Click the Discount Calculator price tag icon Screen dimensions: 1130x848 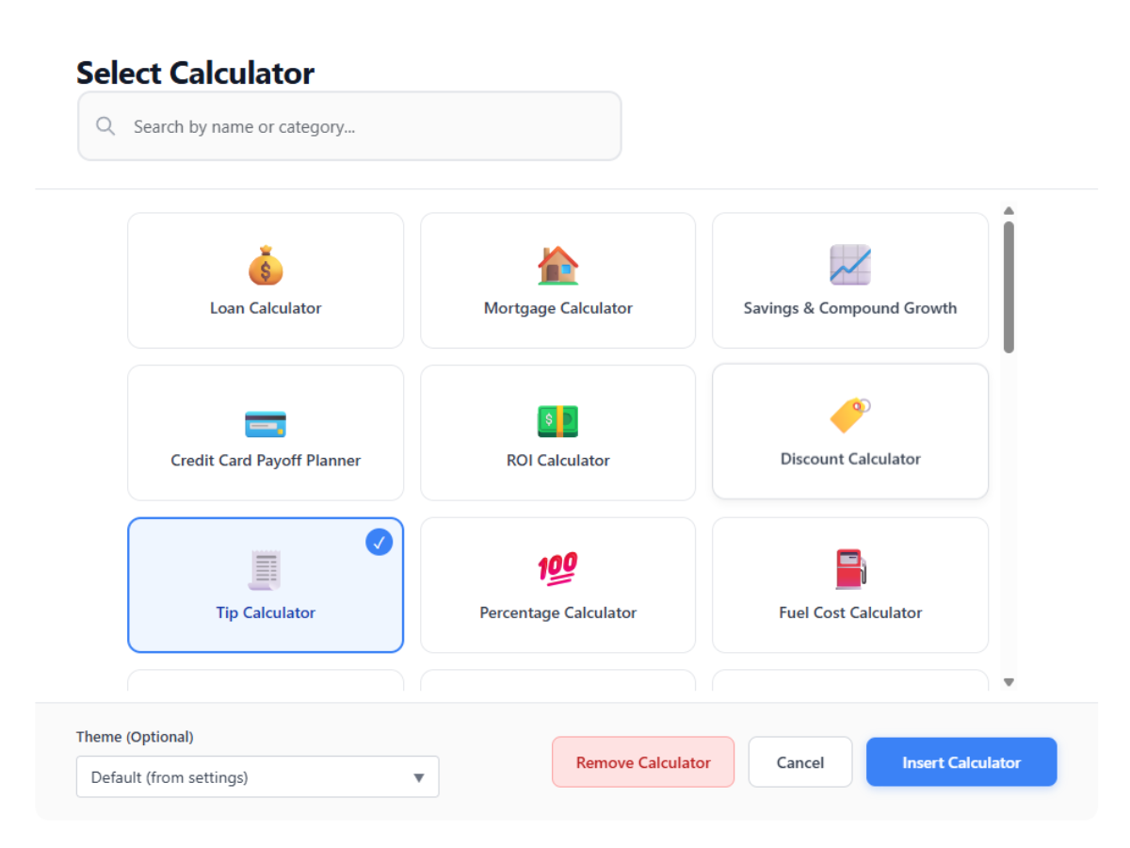[849, 417]
